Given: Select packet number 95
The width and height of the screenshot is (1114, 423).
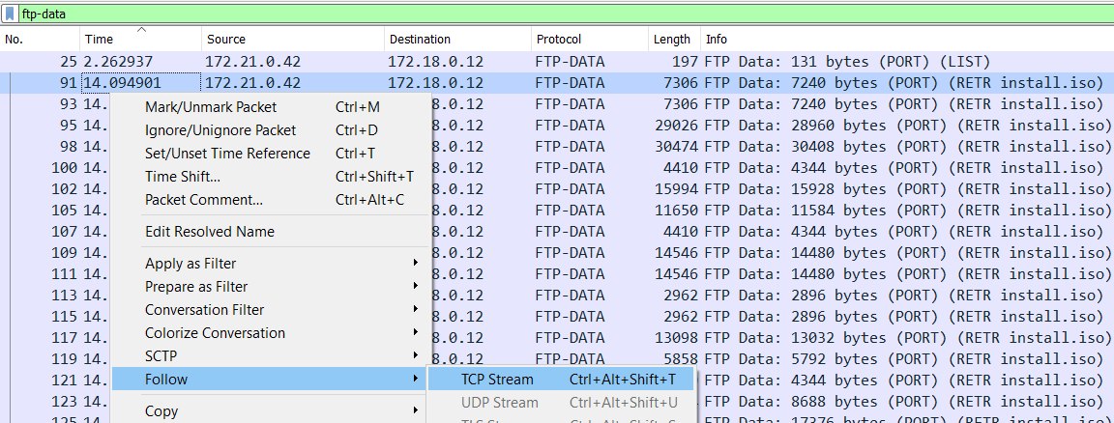Looking at the screenshot, I should tap(68, 126).
